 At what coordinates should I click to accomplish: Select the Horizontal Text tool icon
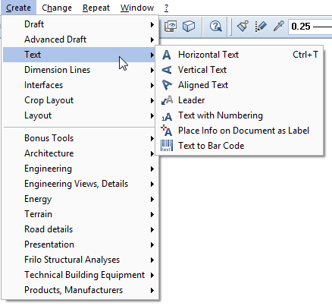point(167,55)
